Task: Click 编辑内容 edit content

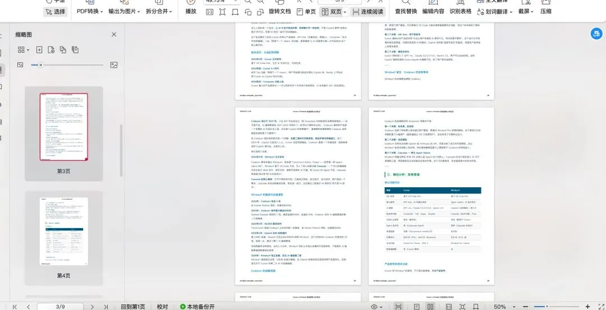Action: pos(433,12)
